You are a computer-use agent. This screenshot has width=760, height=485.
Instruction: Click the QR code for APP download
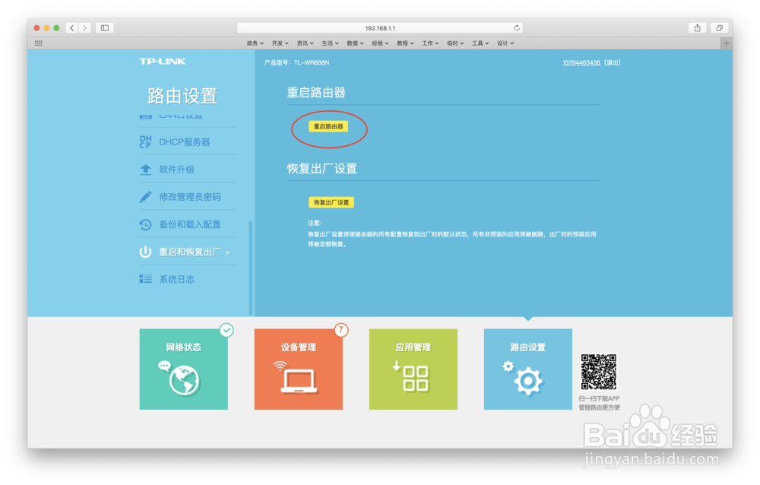pos(599,372)
